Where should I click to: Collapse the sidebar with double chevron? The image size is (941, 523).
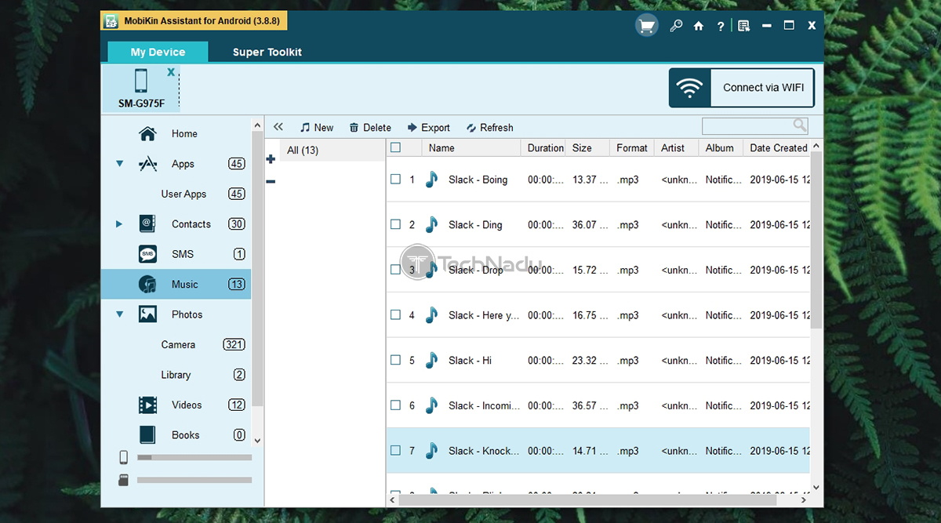pos(278,127)
